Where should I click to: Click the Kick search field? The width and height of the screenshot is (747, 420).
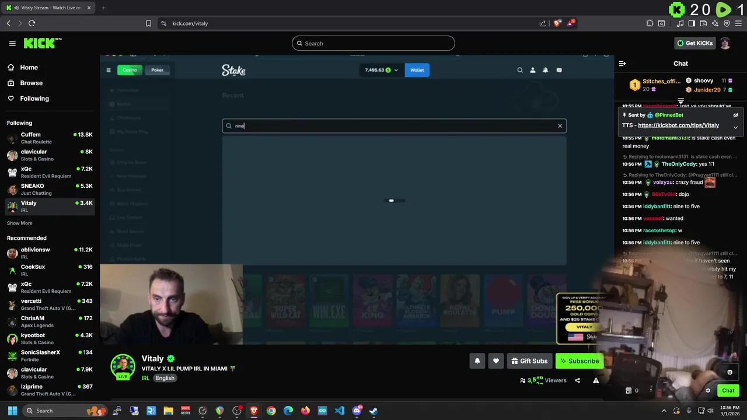373,43
